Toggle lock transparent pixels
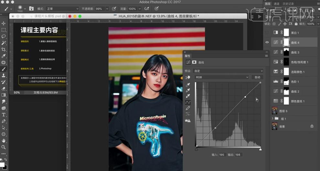The image size is (320, 171). tap(274, 24)
